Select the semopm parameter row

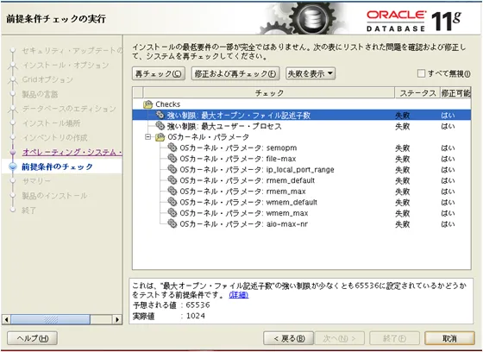coord(302,148)
